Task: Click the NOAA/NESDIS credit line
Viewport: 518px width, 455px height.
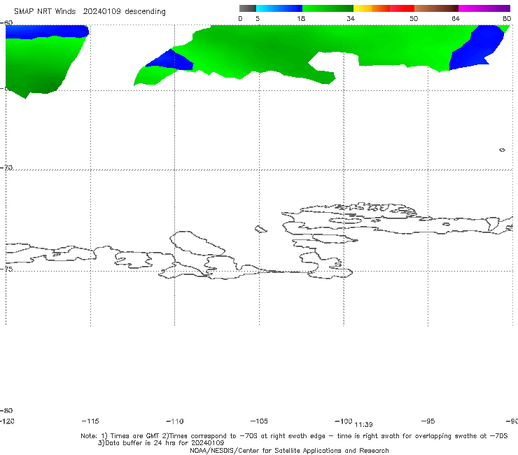Action: pos(289,450)
